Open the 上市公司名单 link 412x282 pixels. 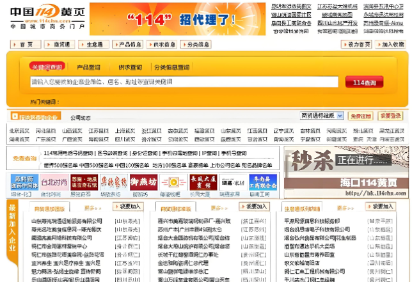point(225,165)
